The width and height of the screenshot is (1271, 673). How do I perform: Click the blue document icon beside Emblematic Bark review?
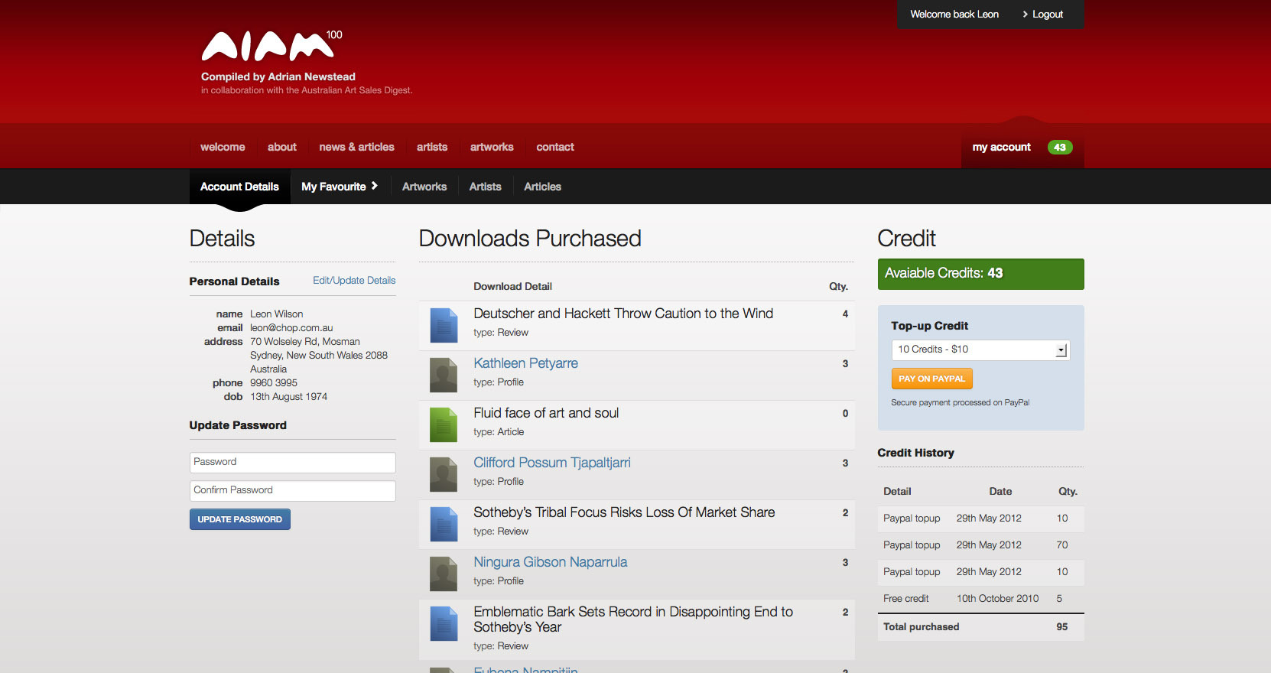(x=444, y=623)
